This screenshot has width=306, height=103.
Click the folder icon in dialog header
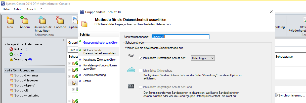coord(84,24)
